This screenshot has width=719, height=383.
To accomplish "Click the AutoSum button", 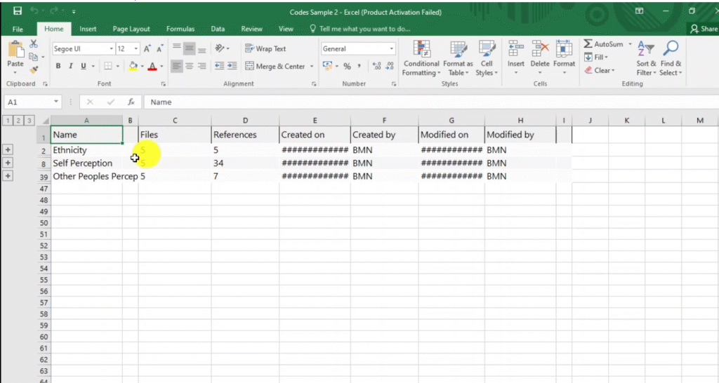I will 604,44.
